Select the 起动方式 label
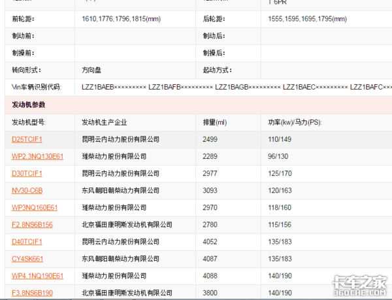This screenshot has height=300, width=392. 218,70
